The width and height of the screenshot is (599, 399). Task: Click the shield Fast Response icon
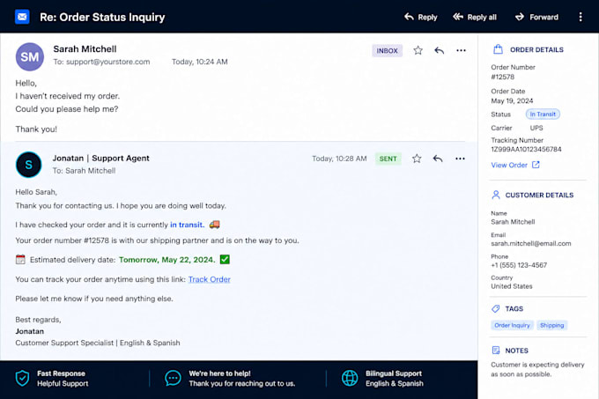tap(22, 379)
